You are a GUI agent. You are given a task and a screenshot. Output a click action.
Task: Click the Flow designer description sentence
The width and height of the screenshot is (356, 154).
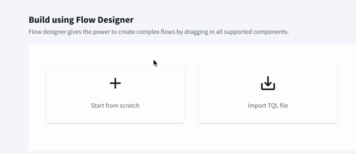pyautogui.click(x=159, y=32)
